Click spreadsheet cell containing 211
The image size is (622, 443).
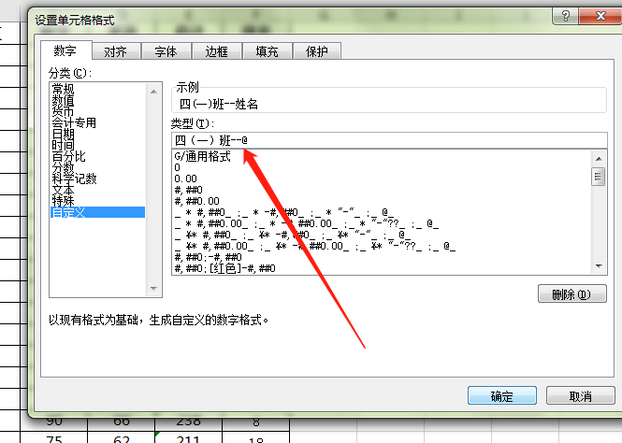188,437
